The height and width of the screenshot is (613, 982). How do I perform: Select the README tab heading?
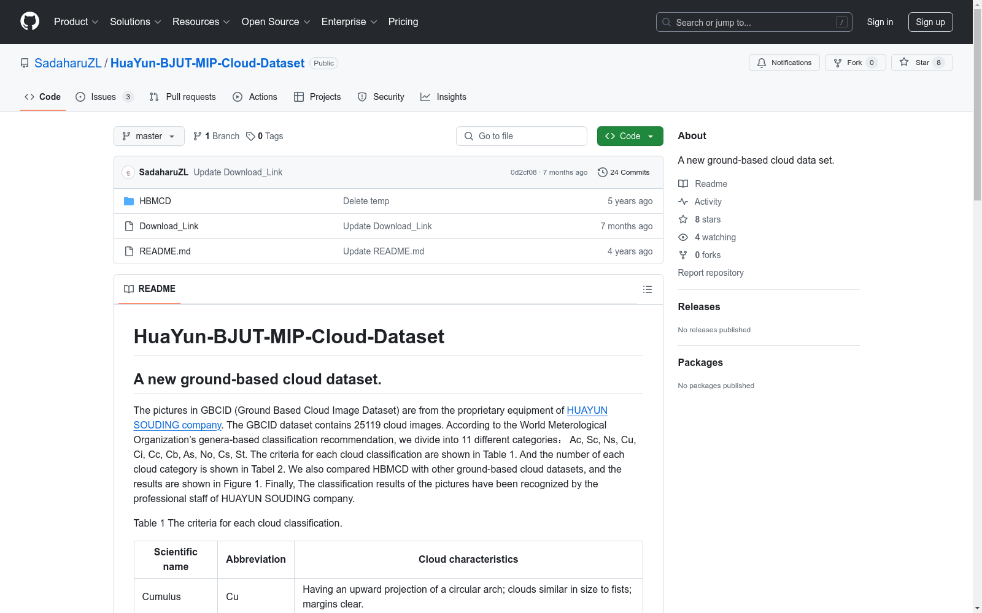(150, 289)
